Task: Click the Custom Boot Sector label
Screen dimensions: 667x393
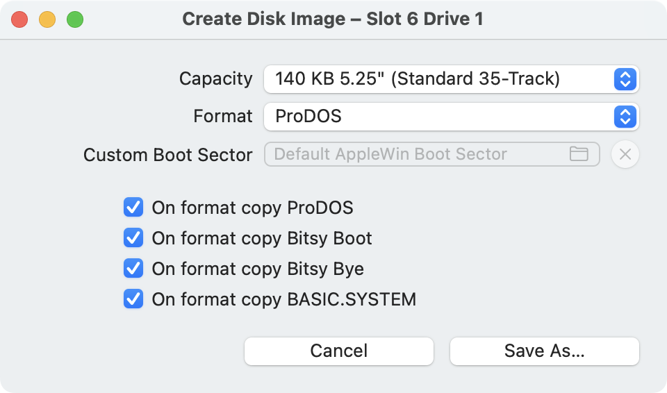Action: pyautogui.click(x=167, y=155)
